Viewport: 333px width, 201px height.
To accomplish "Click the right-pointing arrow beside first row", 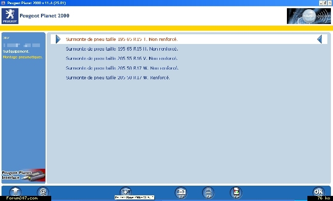I will coord(58,39).
